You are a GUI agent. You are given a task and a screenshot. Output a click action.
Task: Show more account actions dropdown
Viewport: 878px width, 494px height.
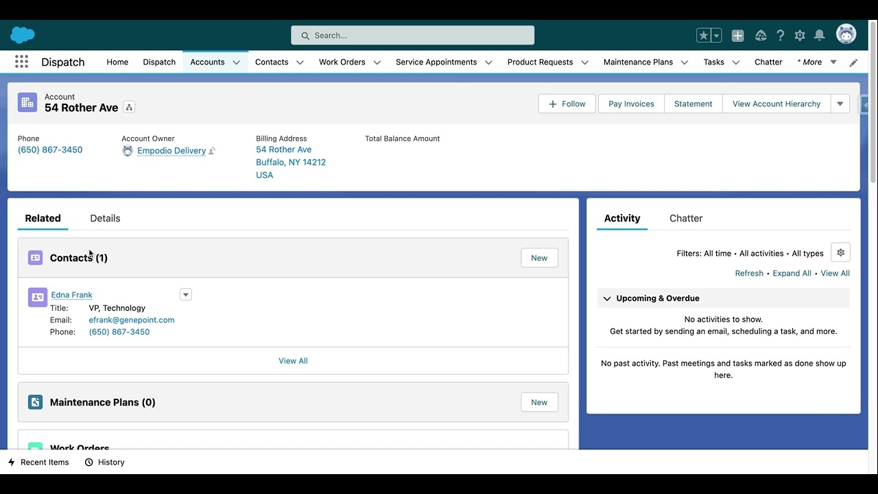pos(840,104)
